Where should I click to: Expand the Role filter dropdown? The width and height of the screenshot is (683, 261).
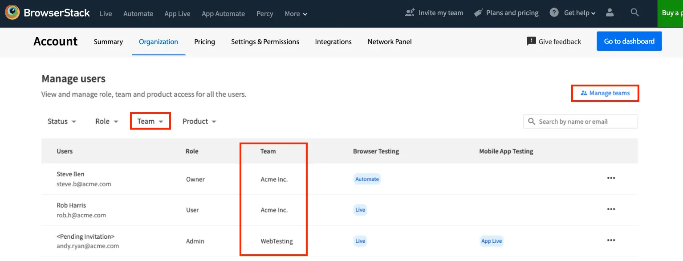click(107, 121)
